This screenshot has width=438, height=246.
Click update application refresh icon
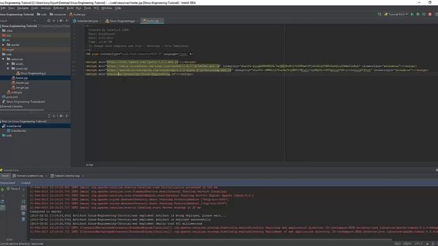coord(3,202)
